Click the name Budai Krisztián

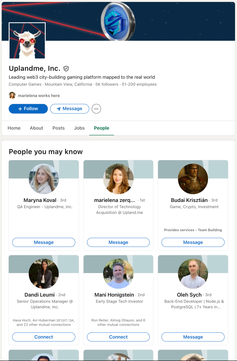click(189, 200)
